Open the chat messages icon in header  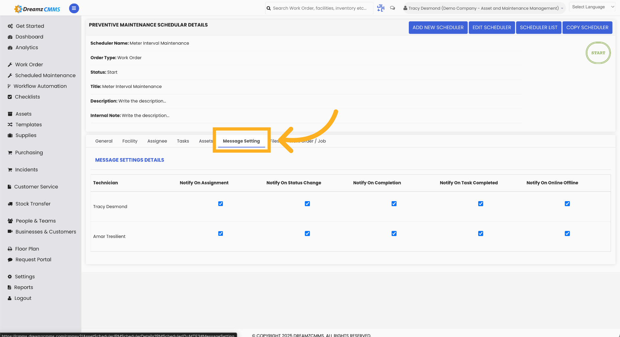393,8
